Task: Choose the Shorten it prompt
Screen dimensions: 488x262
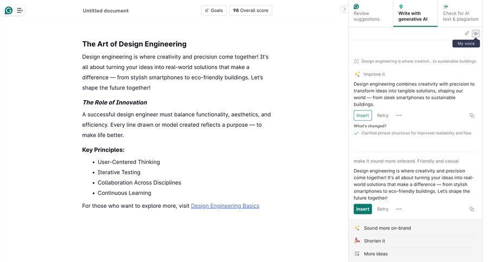Action: [x=415, y=241]
